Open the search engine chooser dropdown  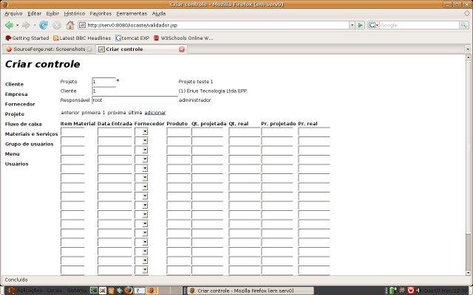click(377, 25)
